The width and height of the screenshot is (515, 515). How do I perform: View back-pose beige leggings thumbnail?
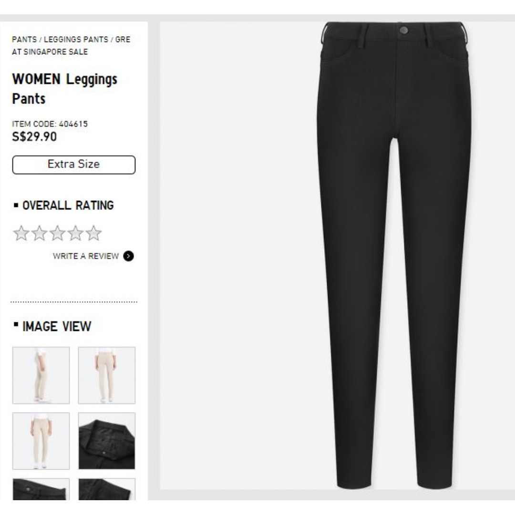coord(107,375)
